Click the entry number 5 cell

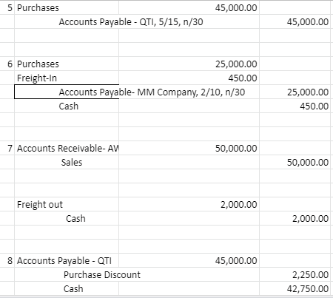point(7,7)
